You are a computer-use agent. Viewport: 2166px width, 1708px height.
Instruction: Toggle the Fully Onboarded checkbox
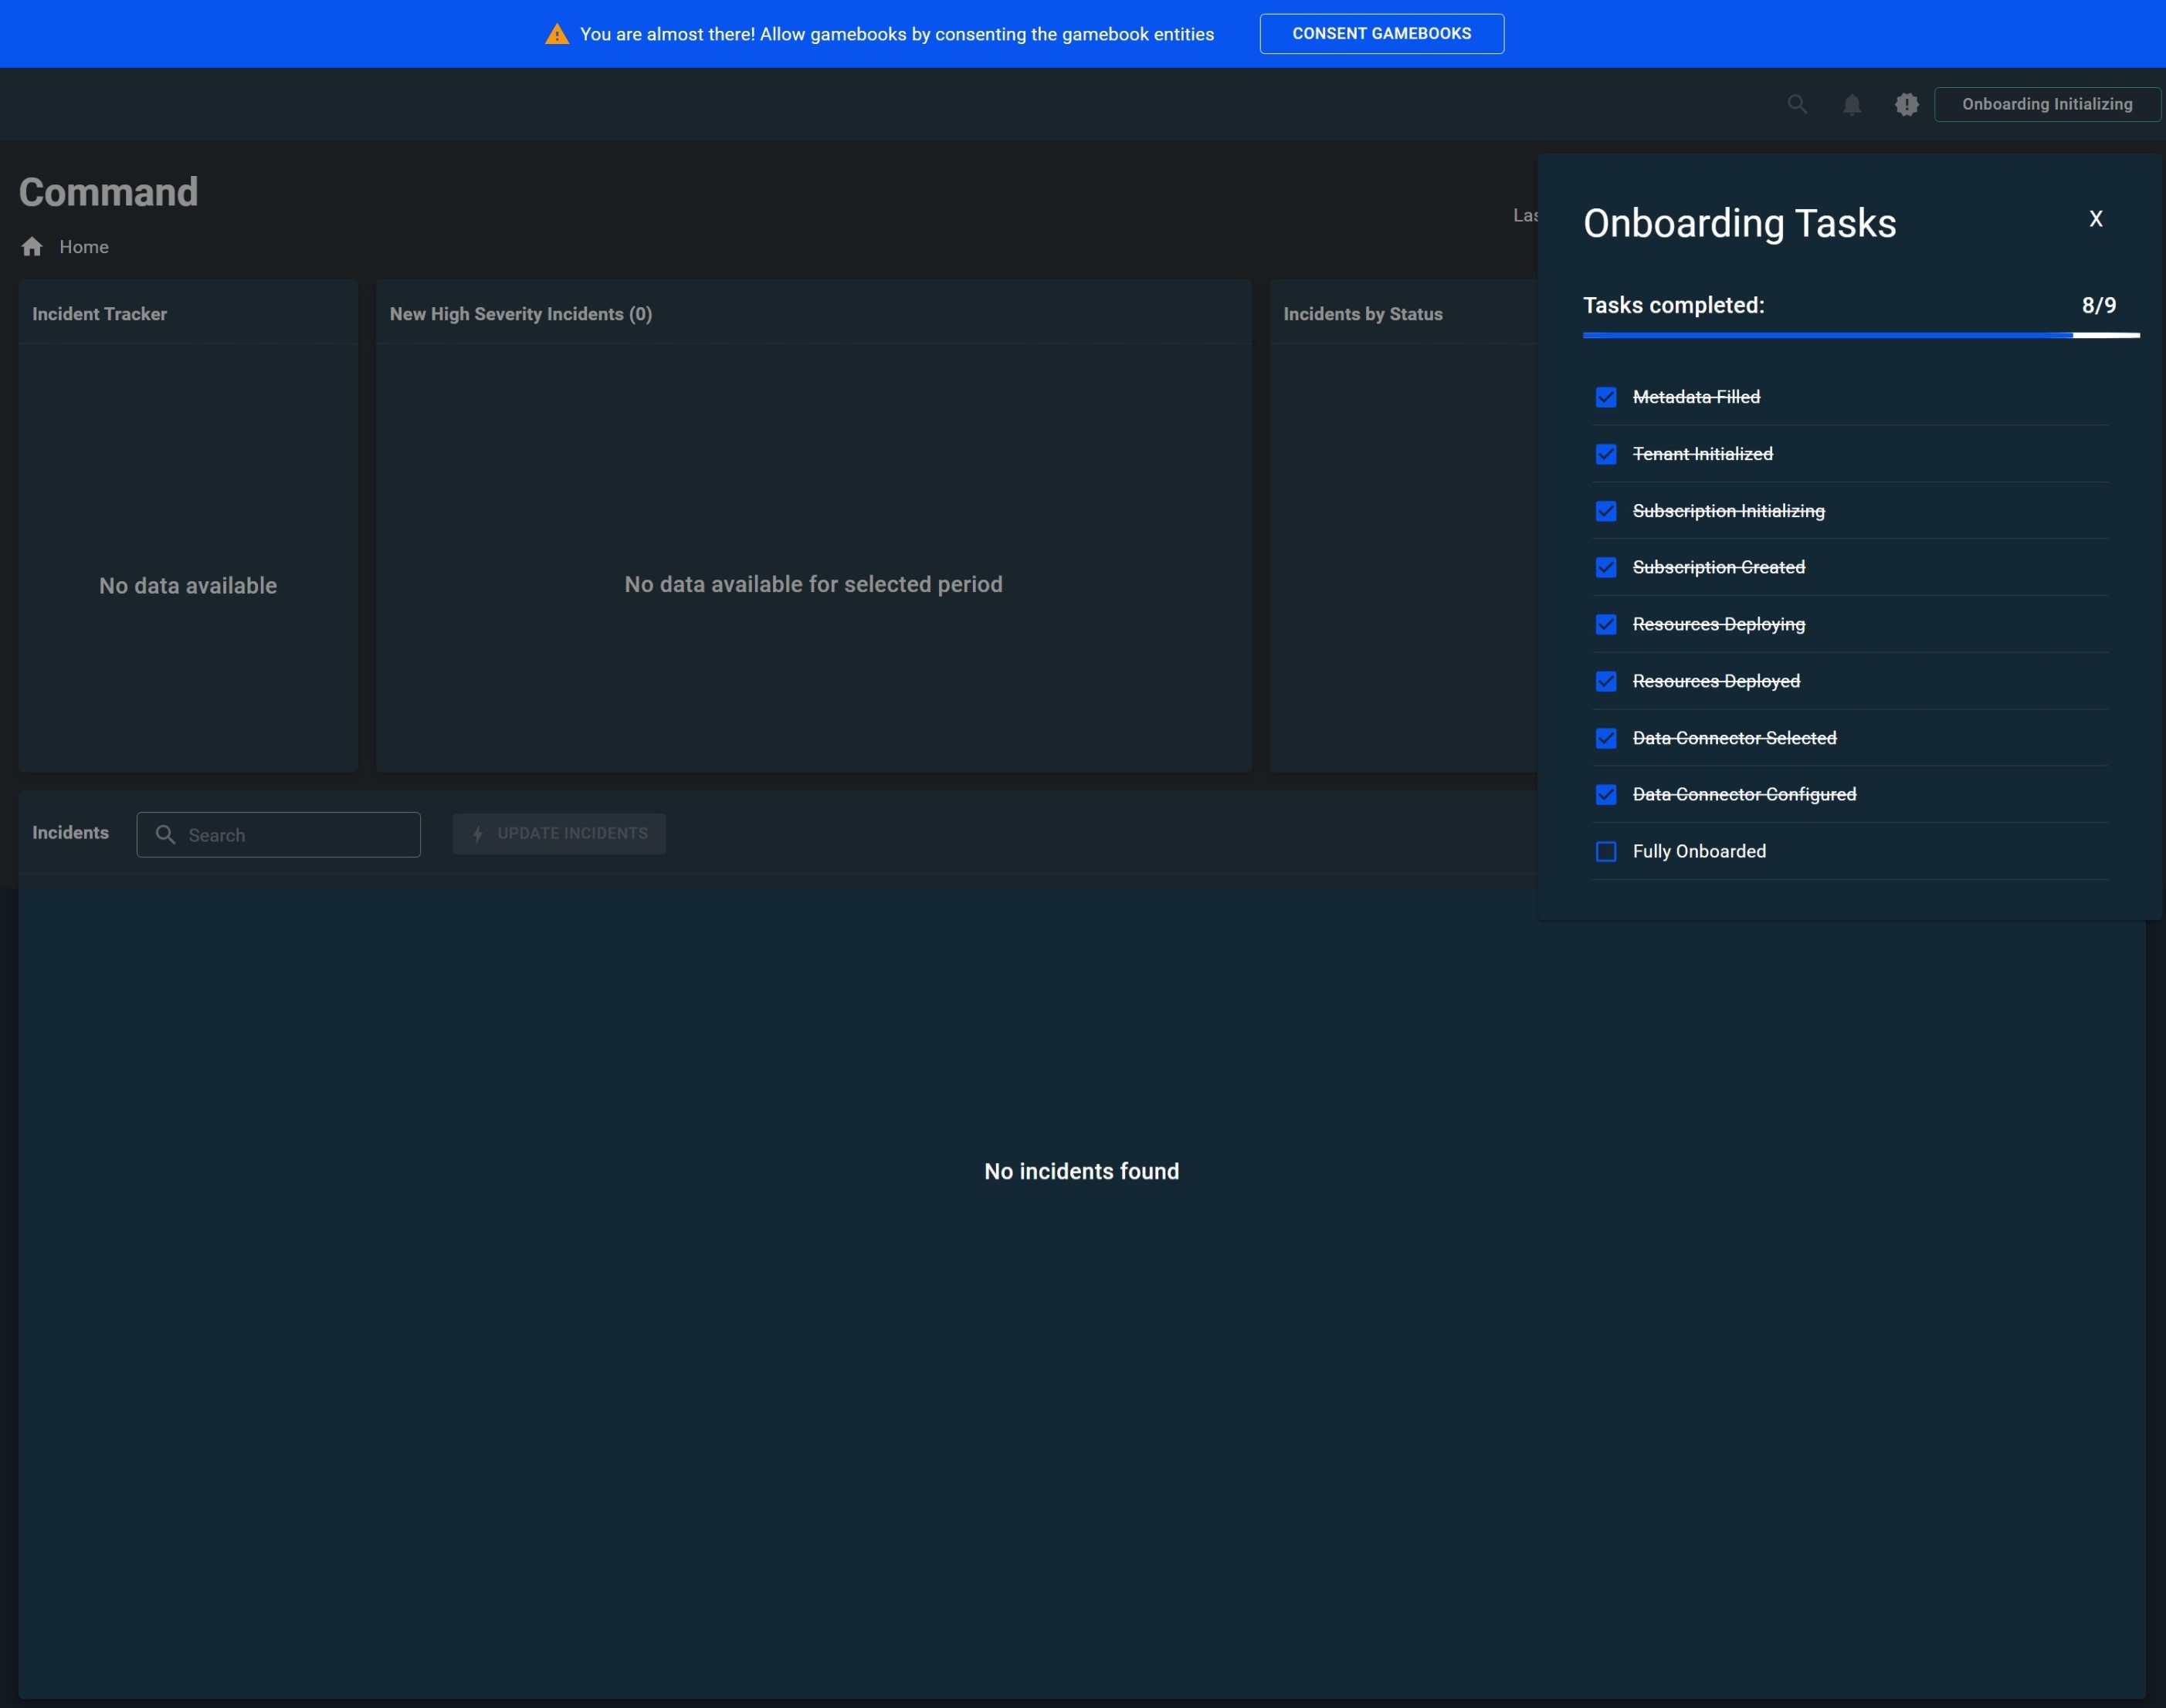pos(1605,851)
